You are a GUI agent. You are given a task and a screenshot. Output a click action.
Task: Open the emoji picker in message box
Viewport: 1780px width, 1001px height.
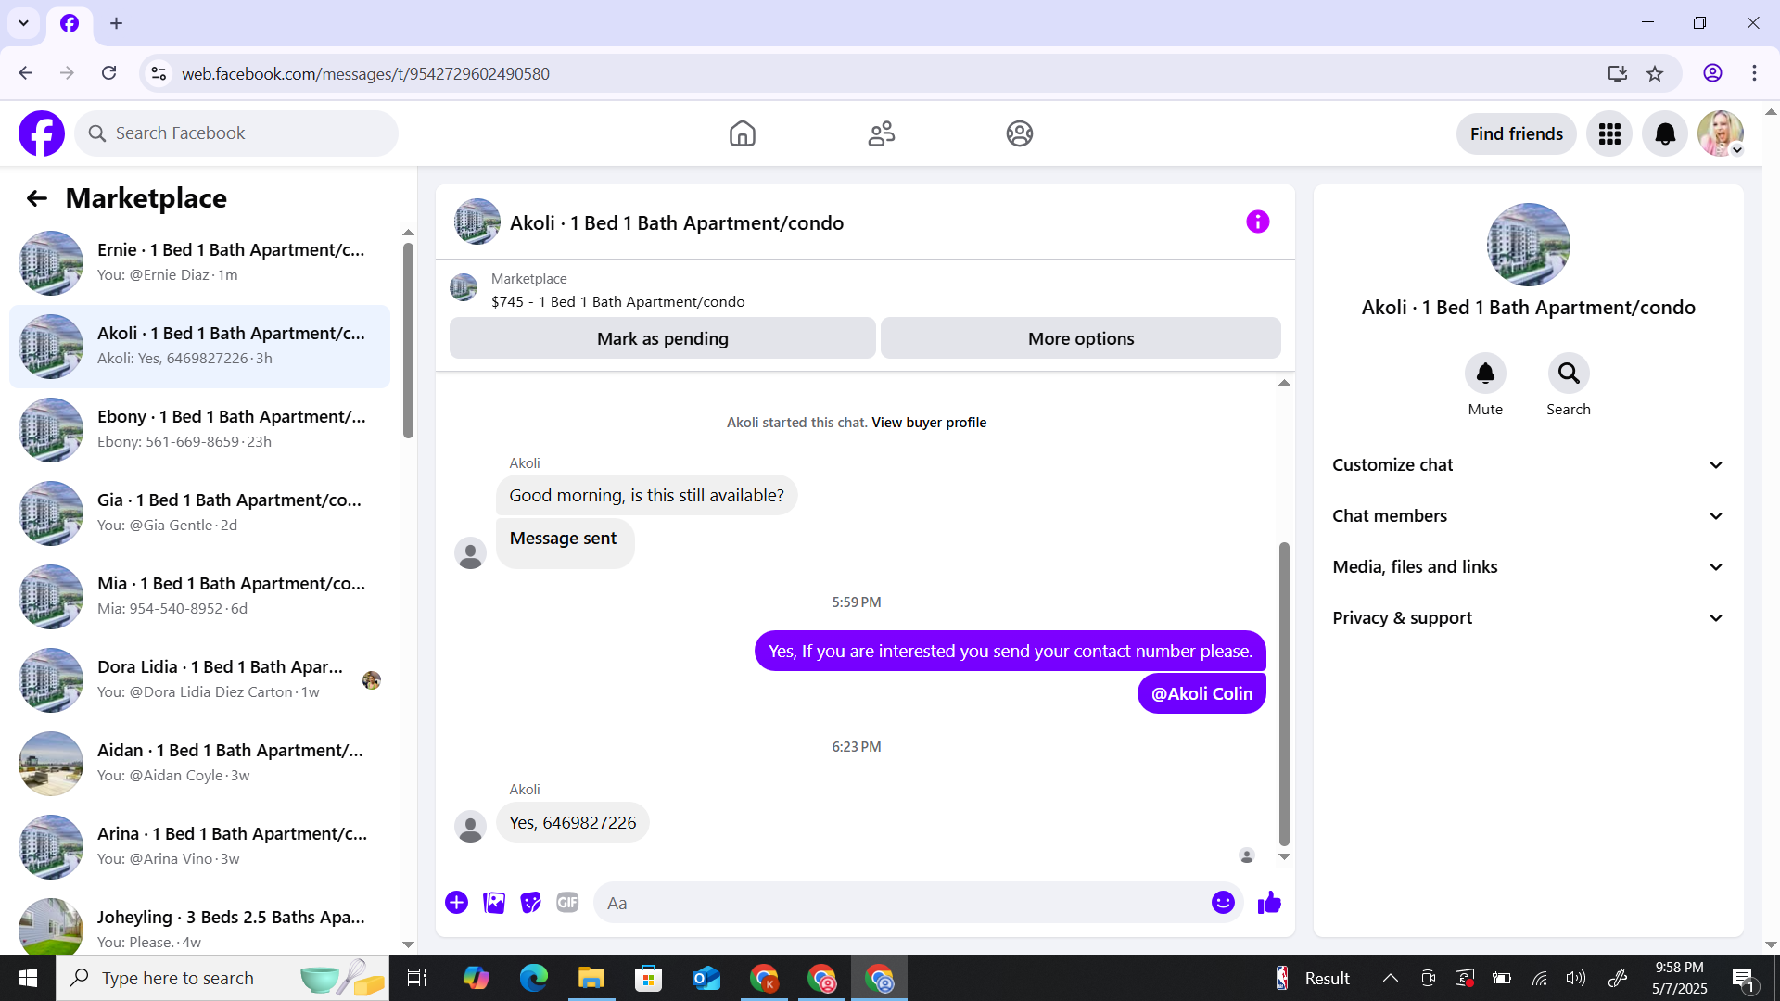point(1223,903)
